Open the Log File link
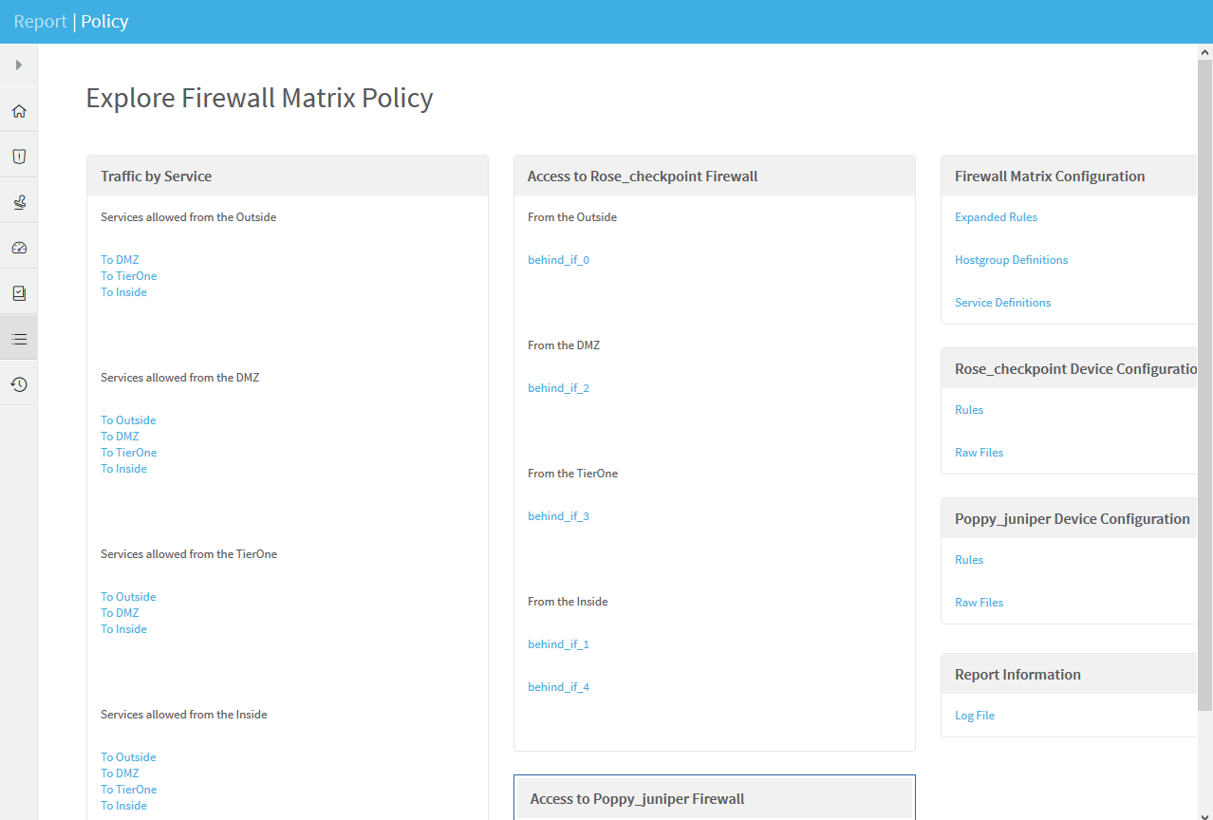The image size is (1213, 820). [974, 716]
